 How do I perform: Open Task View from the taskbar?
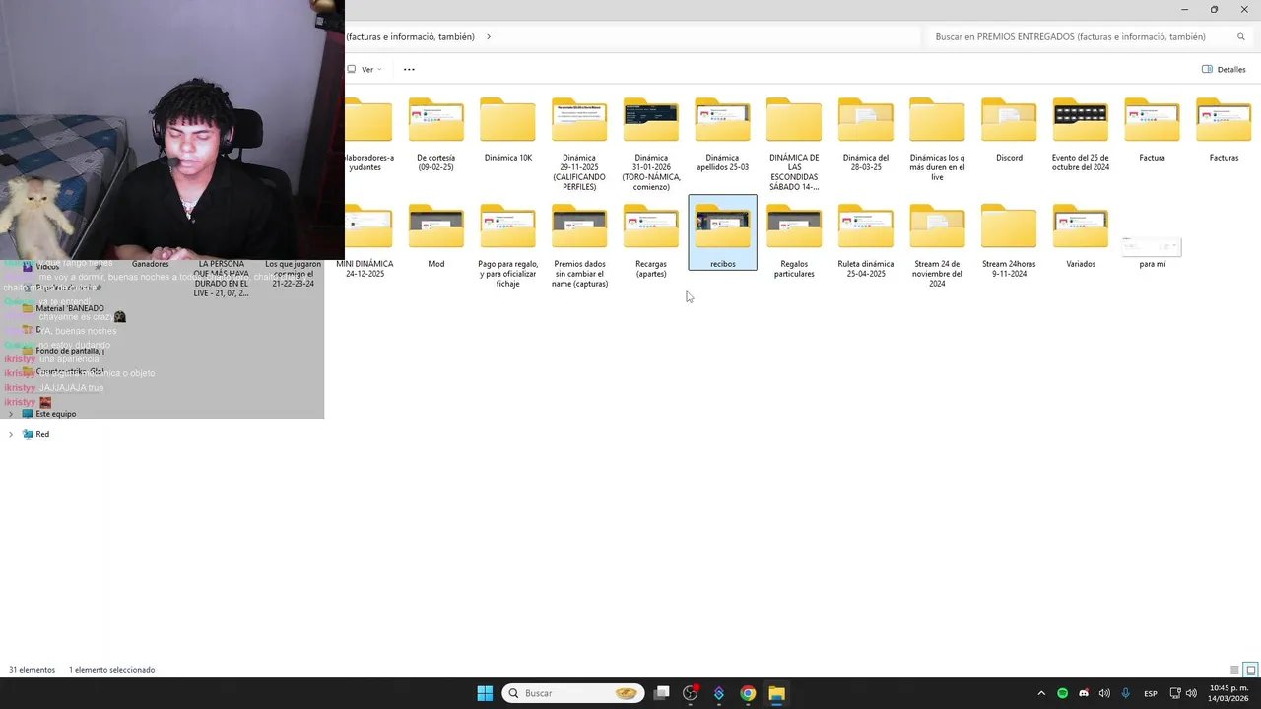click(x=662, y=693)
